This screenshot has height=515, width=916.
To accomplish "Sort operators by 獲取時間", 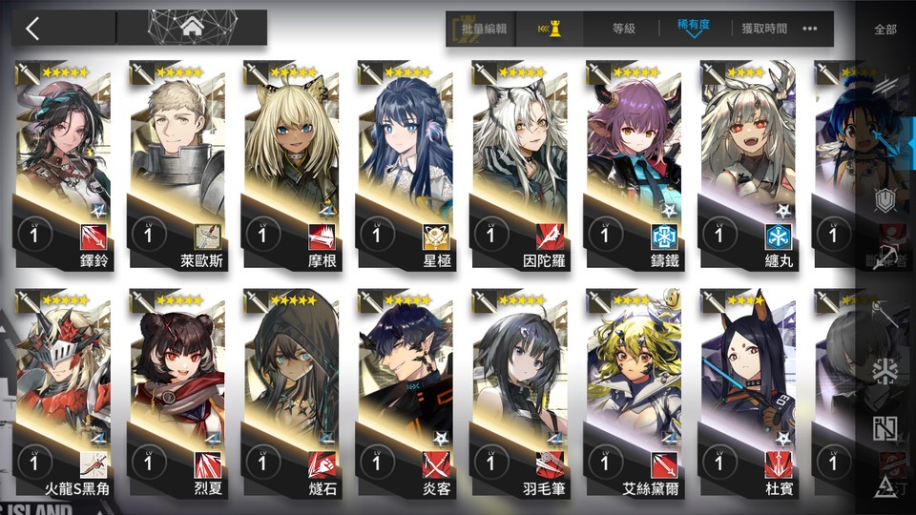I will click(x=764, y=28).
